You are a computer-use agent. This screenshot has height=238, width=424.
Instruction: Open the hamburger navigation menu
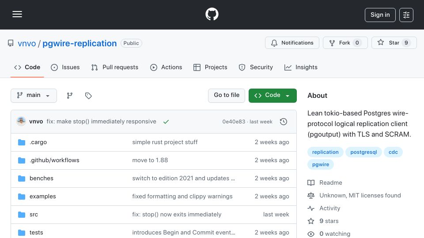pos(17,14)
